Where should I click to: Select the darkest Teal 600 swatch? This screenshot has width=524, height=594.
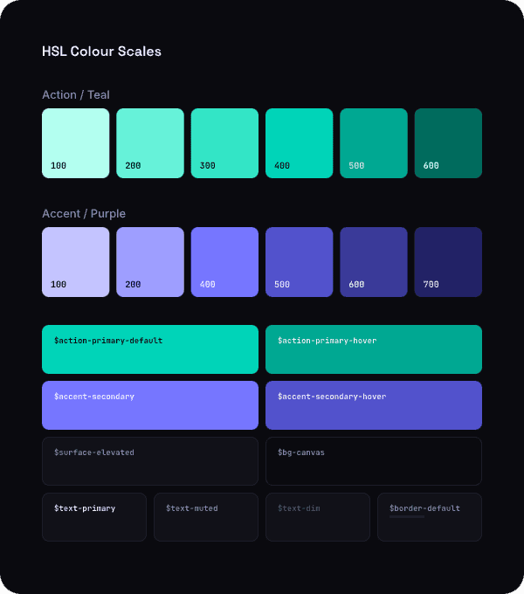pos(448,143)
